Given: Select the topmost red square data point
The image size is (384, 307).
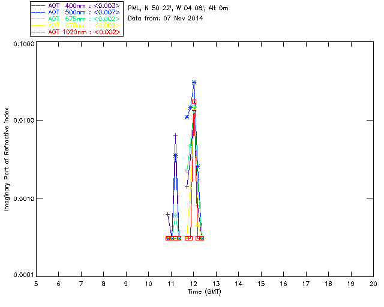Looking at the screenshot, I should (194, 101).
